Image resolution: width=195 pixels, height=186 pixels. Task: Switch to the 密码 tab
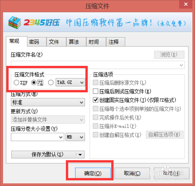pyautogui.click(x=37, y=42)
